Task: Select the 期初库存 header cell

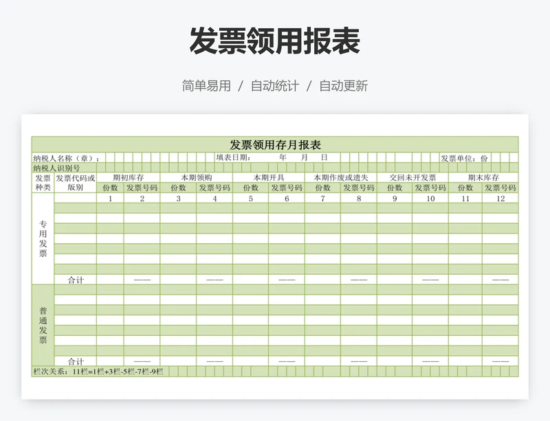Action: coord(129,177)
